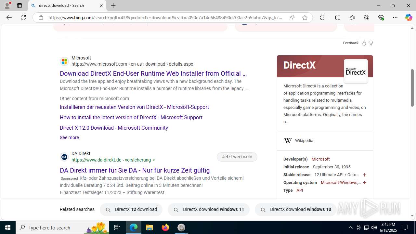This screenshot has width=416, height=234.
Task: Open Microsoft developer link
Action: (320, 159)
